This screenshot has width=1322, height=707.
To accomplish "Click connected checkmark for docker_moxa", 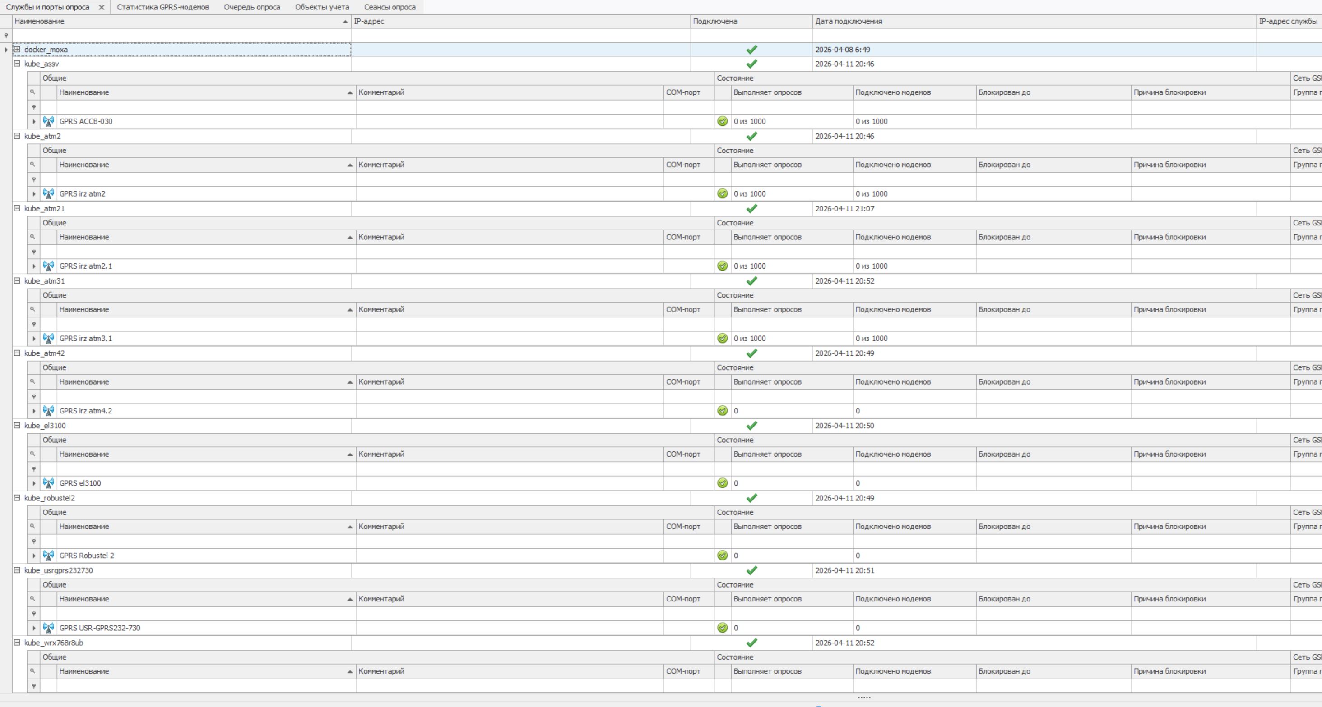I will 751,50.
